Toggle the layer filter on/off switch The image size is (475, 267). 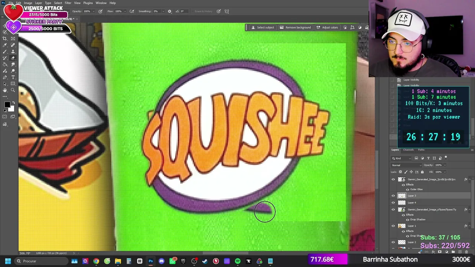pyautogui.click(x=446, y=158)
